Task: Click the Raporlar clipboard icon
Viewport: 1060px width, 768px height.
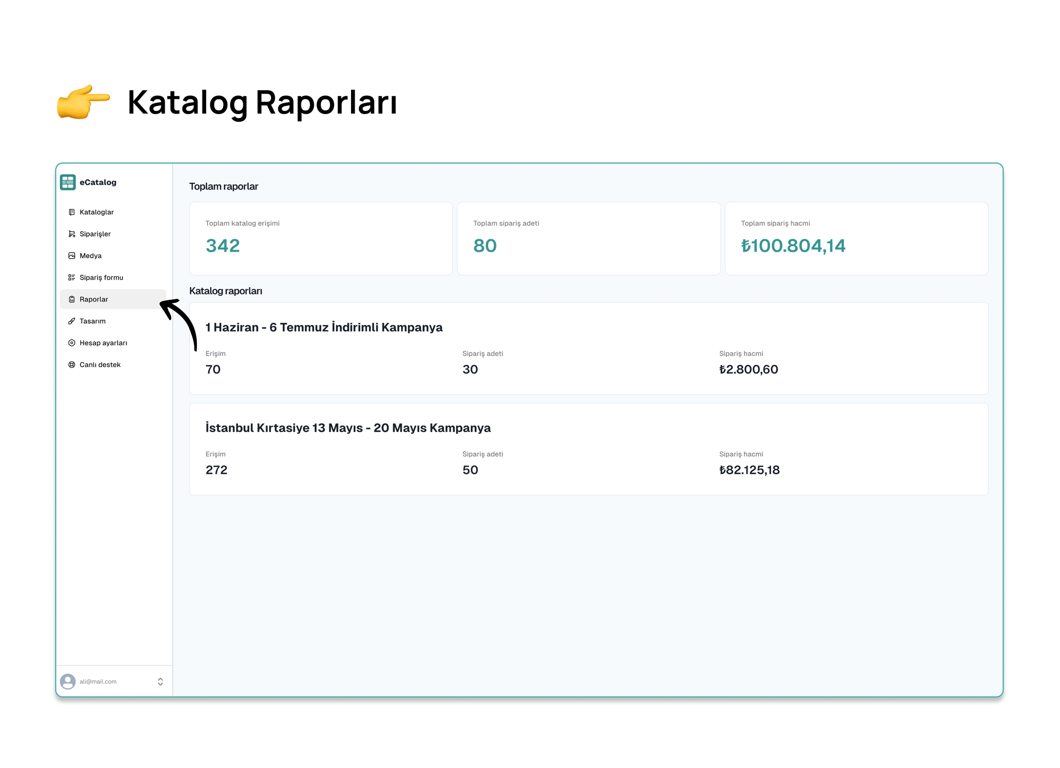Action: tap(71, 300)
